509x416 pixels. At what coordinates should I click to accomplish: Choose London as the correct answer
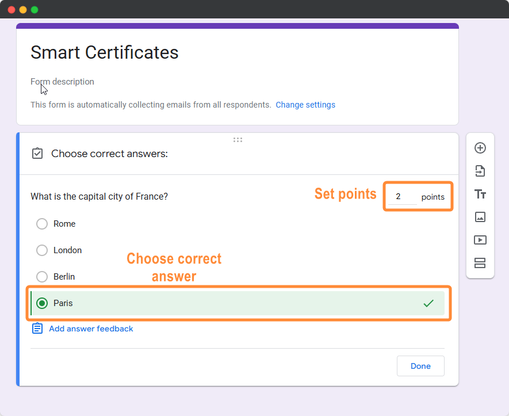point(41,250)
